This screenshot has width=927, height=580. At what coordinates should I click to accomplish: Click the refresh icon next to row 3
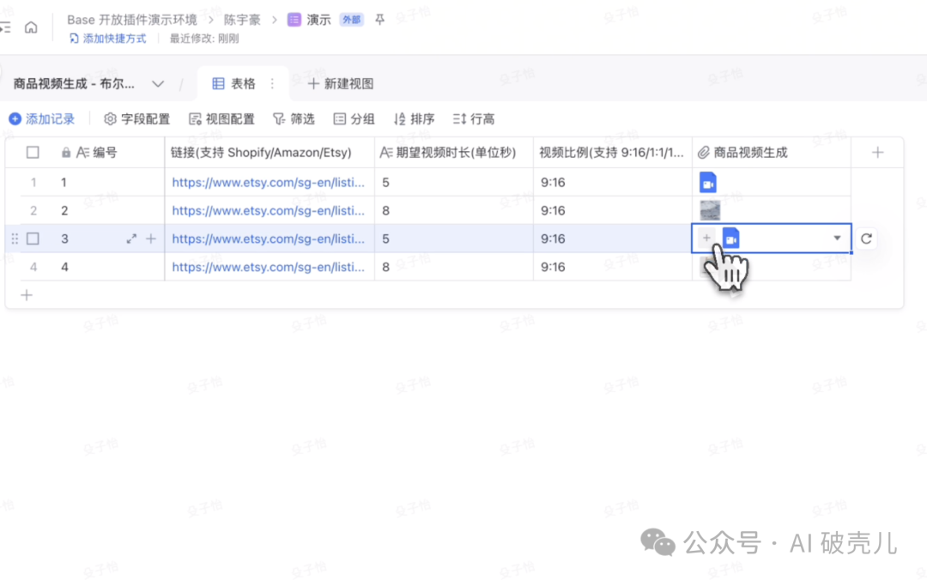coord(866,239)
